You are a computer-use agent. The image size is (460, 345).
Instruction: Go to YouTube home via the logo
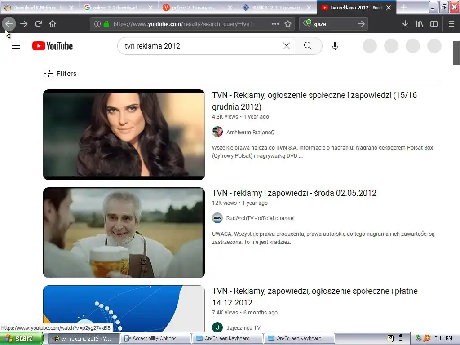click(53, 46)
